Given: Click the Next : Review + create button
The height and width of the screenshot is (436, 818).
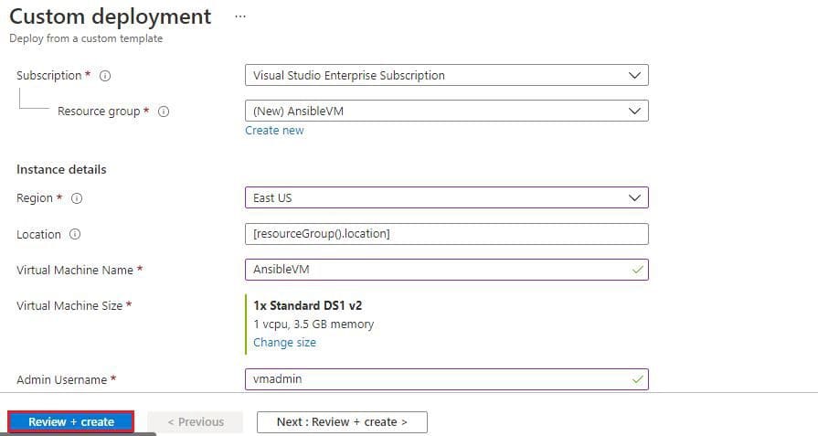Looking at the screenshot, I should tap(342, 422).
